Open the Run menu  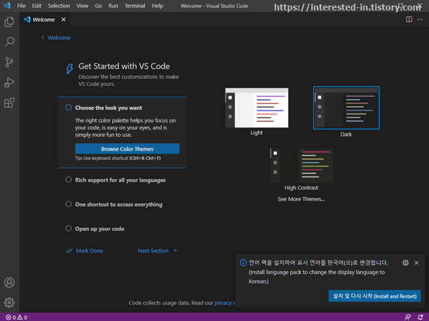113,6
